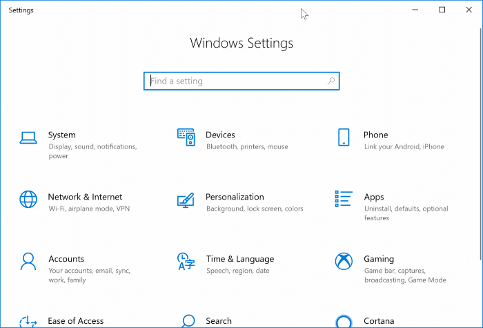
Task: Click 'Link your Android, iPhone' description
Action: [x=404, y=146]
